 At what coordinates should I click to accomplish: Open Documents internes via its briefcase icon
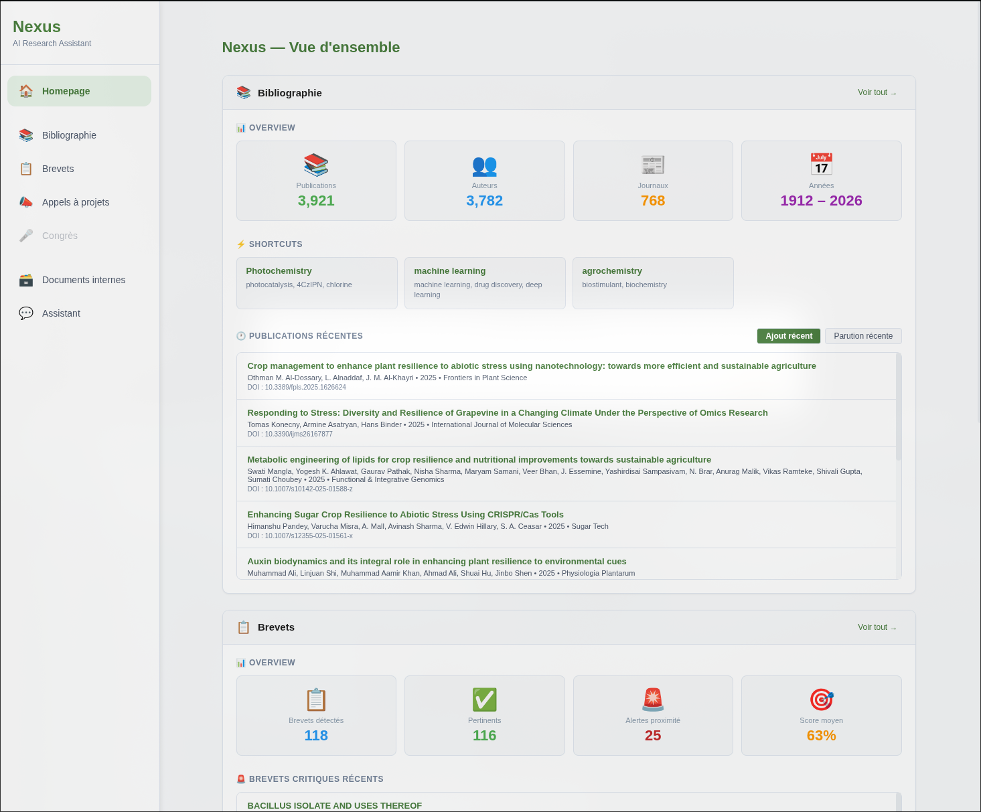tap(25, 279)
